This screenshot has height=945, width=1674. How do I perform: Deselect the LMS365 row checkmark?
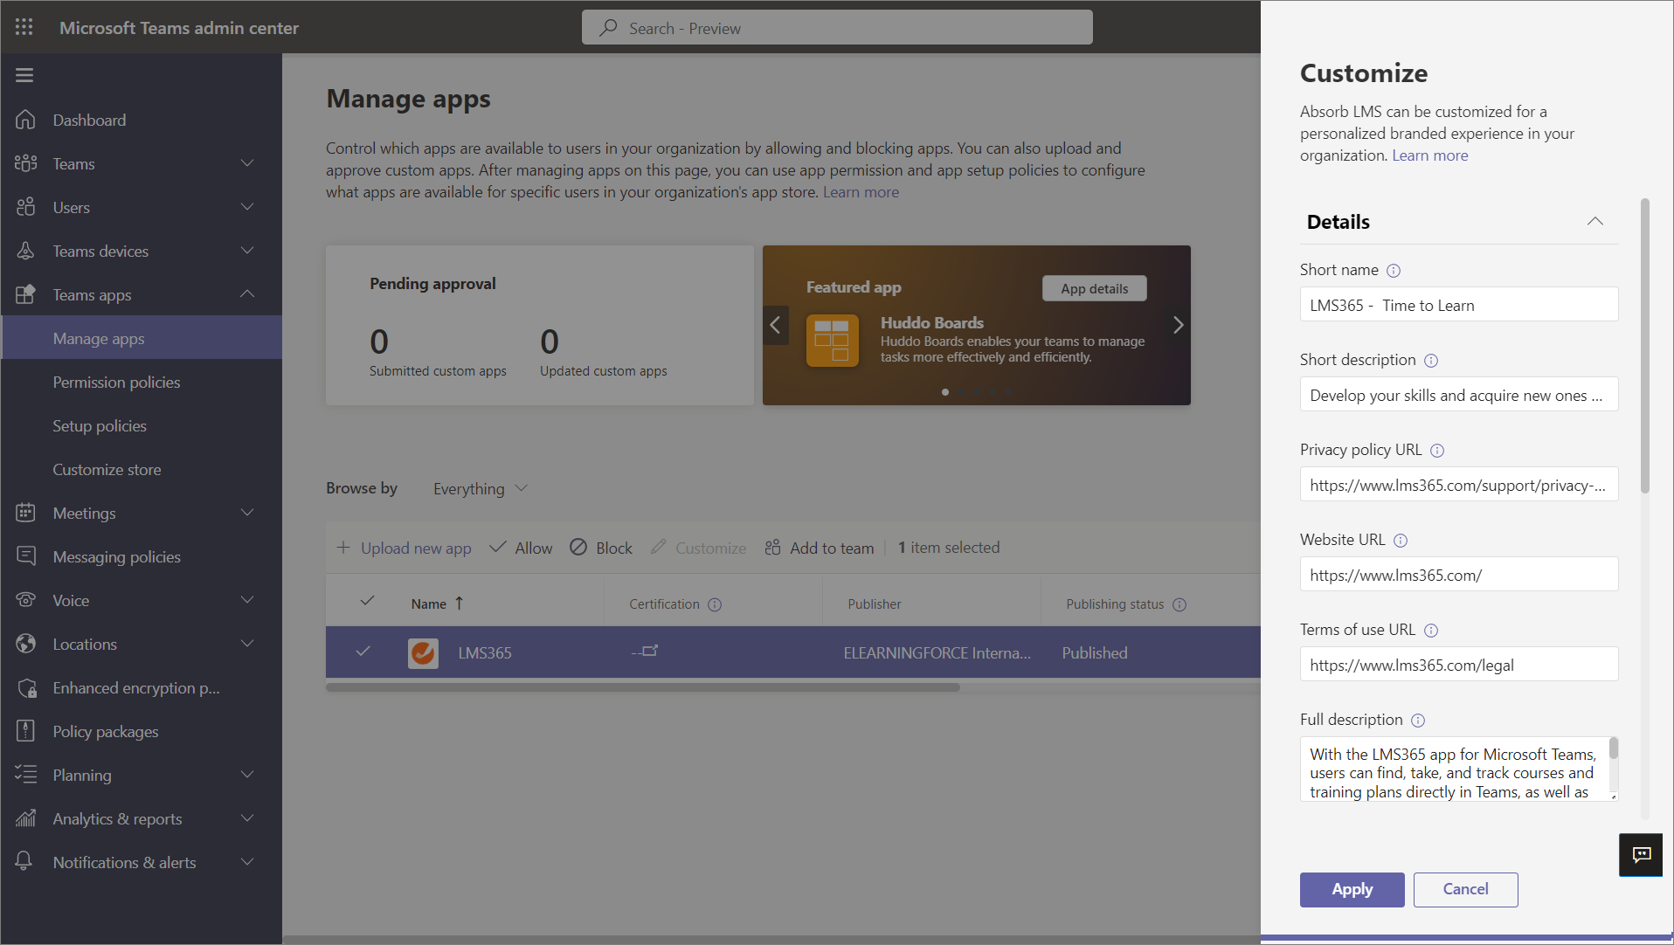[363, 651]
